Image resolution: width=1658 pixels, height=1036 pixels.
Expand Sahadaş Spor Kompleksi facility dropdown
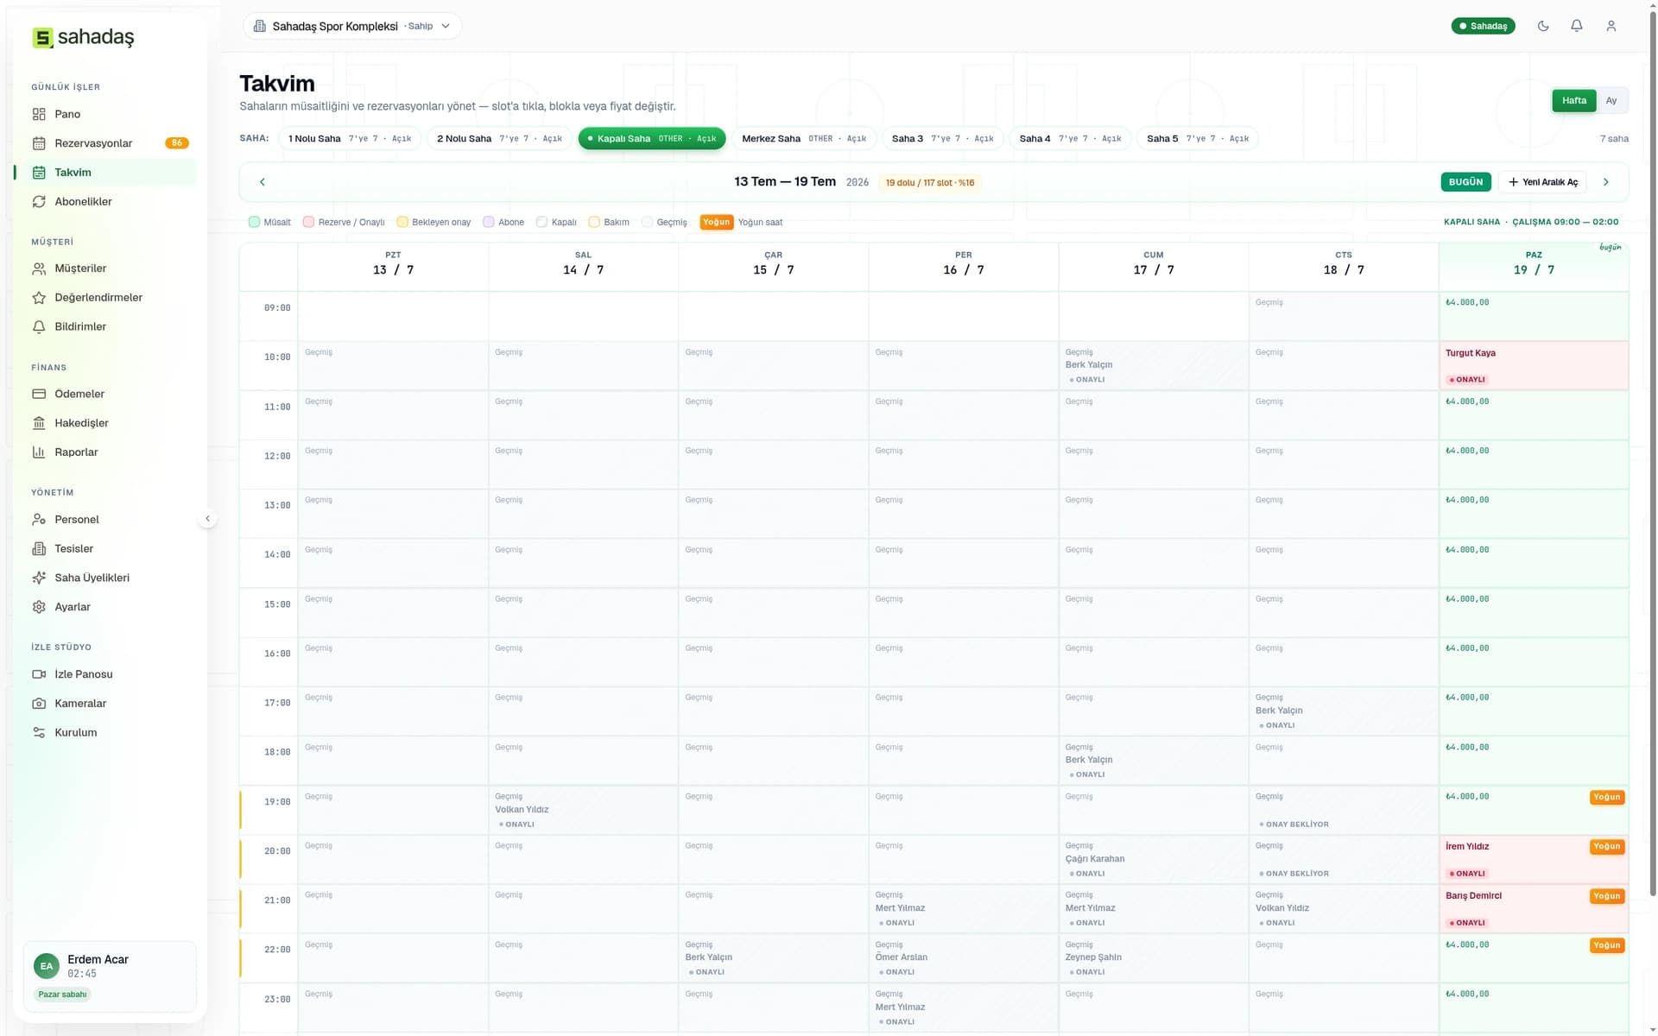[352, 26]
